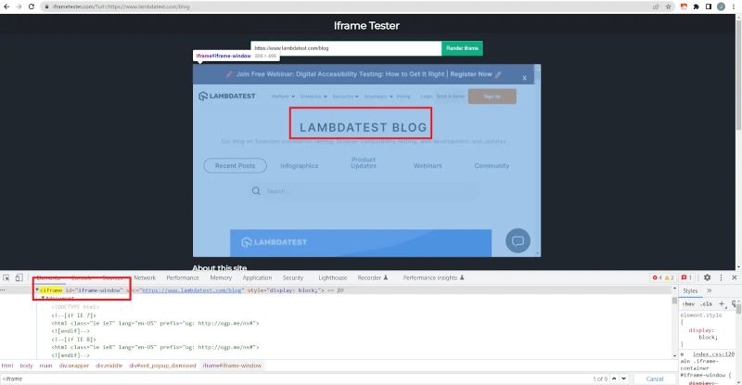742x385 pixels.
Task: Switch to the Network tab
Action: pos(145,278)
